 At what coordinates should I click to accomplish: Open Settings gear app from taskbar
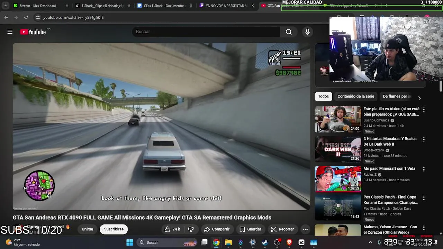[x=253, y=242]
